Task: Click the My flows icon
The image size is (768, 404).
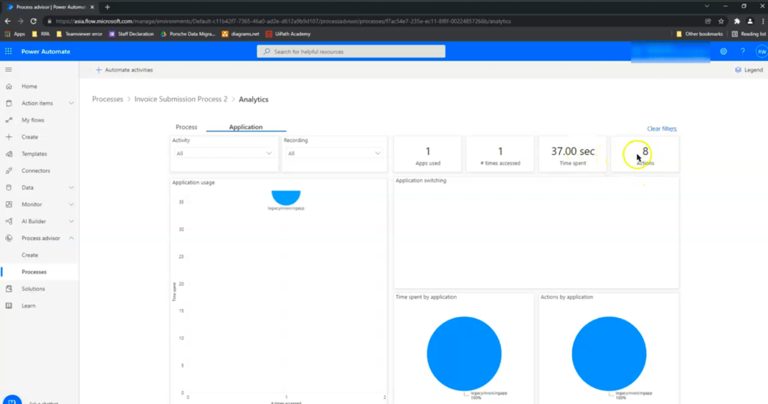Action: coord(9,120)
